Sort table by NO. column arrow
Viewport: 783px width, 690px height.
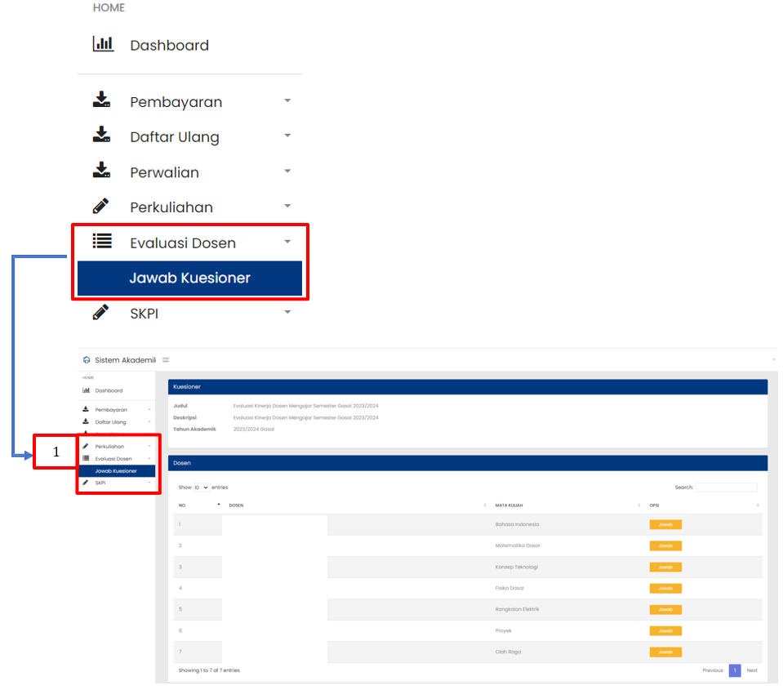[219, 505]
